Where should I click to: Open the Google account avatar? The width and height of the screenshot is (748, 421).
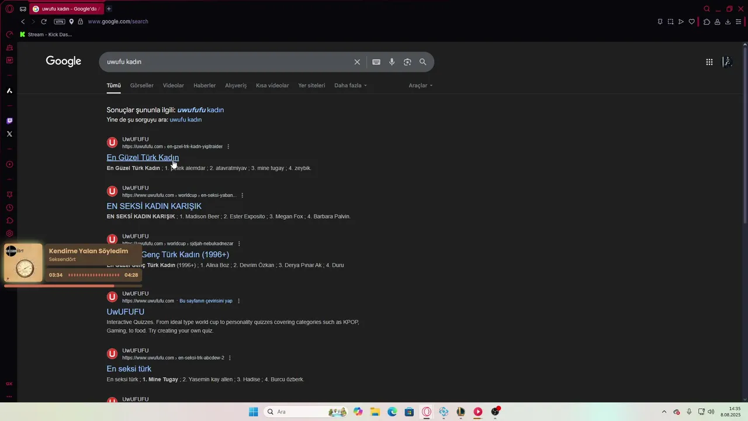728,62
